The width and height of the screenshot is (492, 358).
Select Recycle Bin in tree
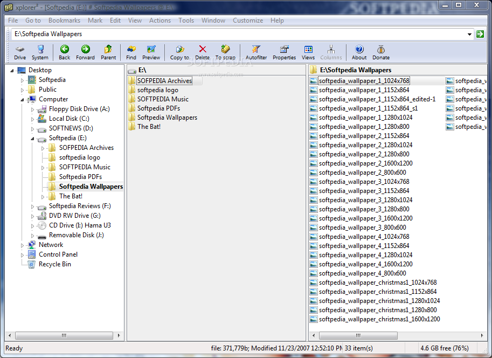point(54,264)
